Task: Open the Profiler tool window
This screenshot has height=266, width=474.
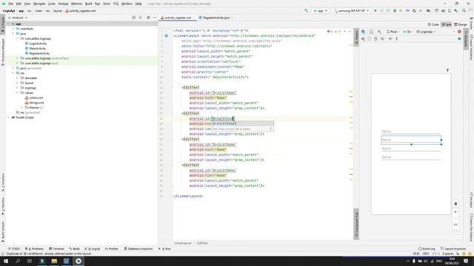Action: tap(112, 249)
